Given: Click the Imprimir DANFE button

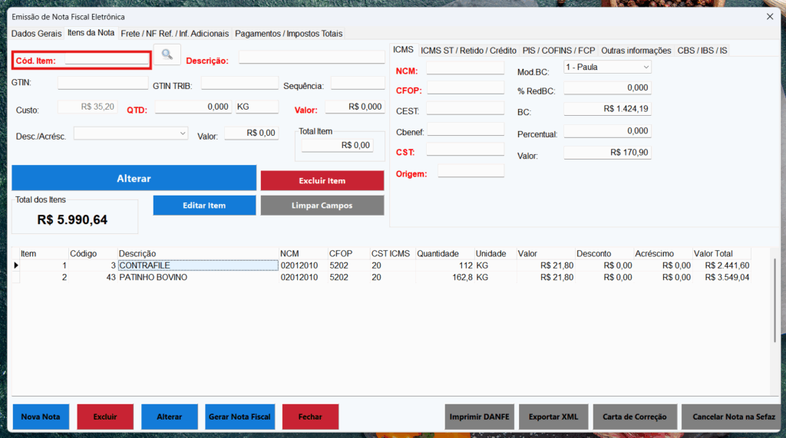Looking at the screenshot, I should [481, 417].
